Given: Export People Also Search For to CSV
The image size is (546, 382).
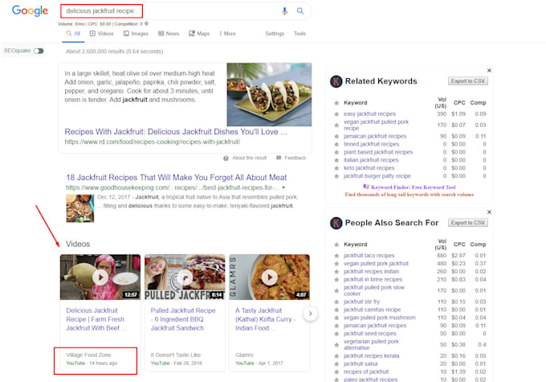Looking at the screenshot, I should 467,223.
